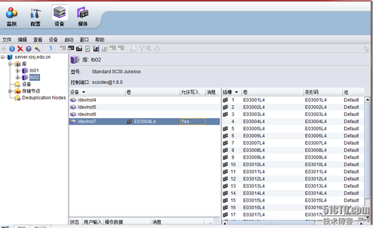Viewport: 373px width, 228px height.
Task: Select the /dev/nst7 device row
Action: [x=145, y=122]
